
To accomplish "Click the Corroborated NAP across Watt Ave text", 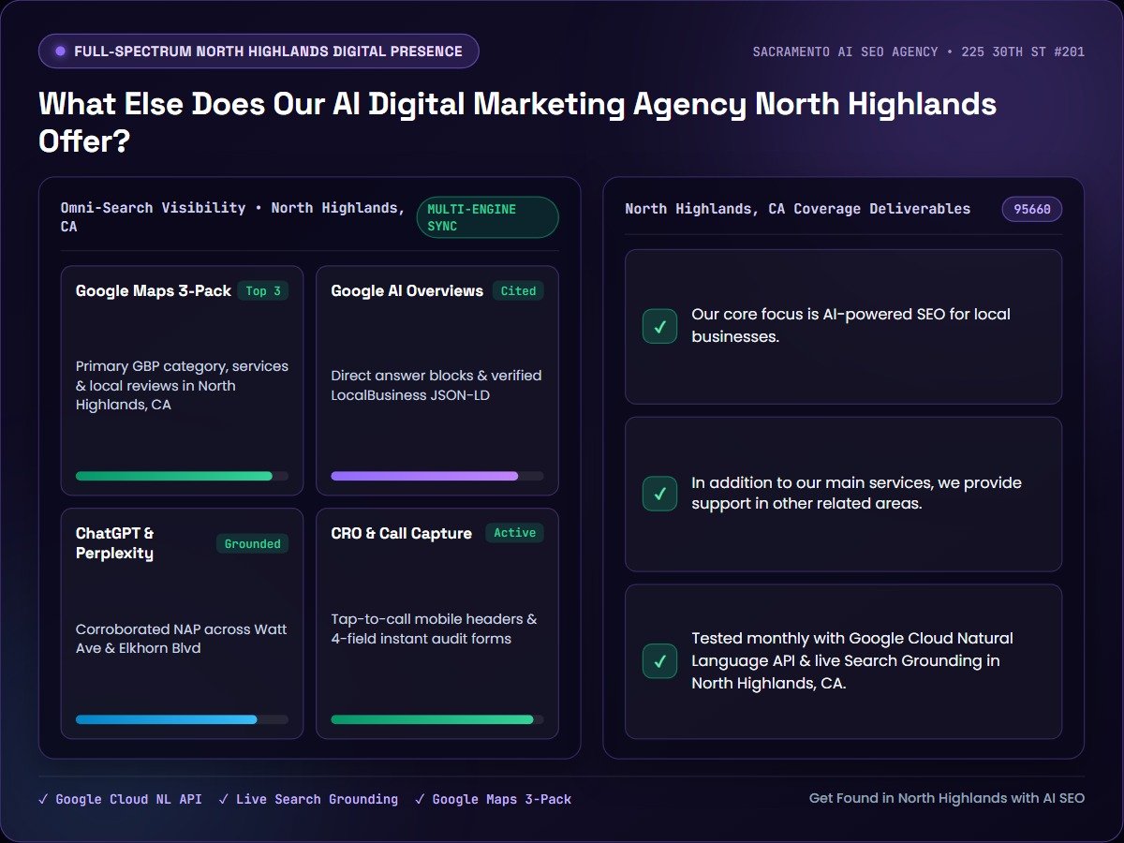I will tap(182, 639).
